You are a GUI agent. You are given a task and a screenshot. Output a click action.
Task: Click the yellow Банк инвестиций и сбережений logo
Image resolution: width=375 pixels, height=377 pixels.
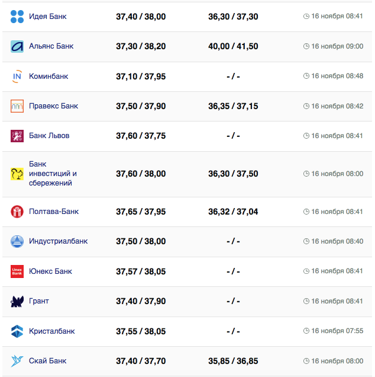pyautogui.click(x=17, y=174)
